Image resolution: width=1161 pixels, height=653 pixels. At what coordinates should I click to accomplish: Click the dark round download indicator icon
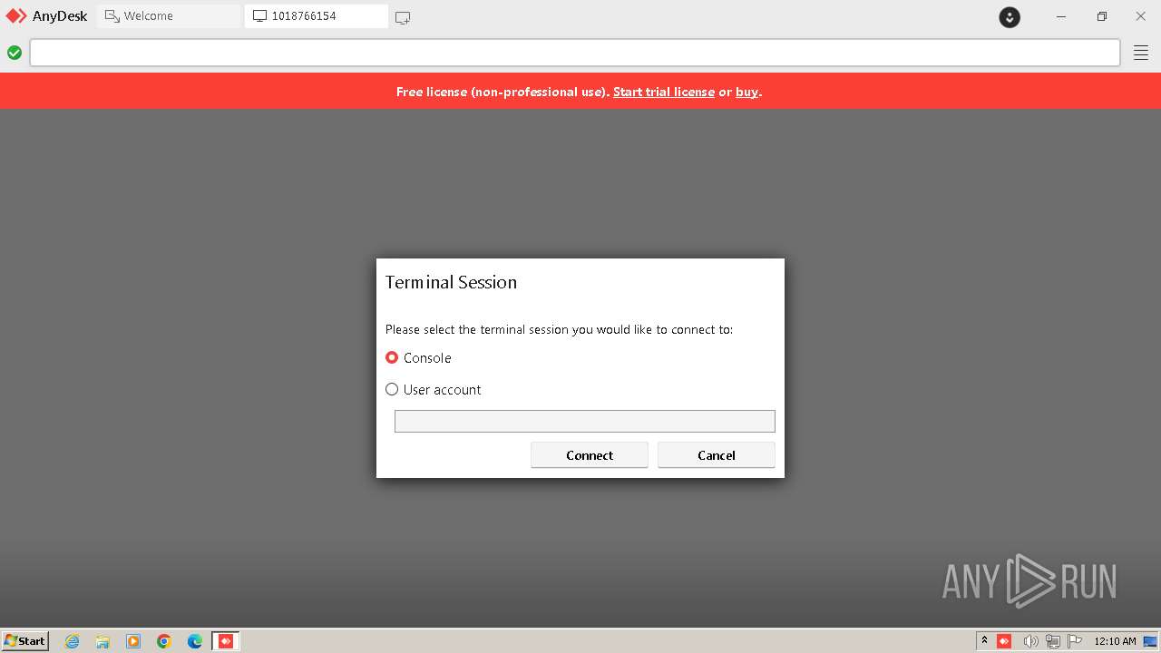tap(1010, 17)
